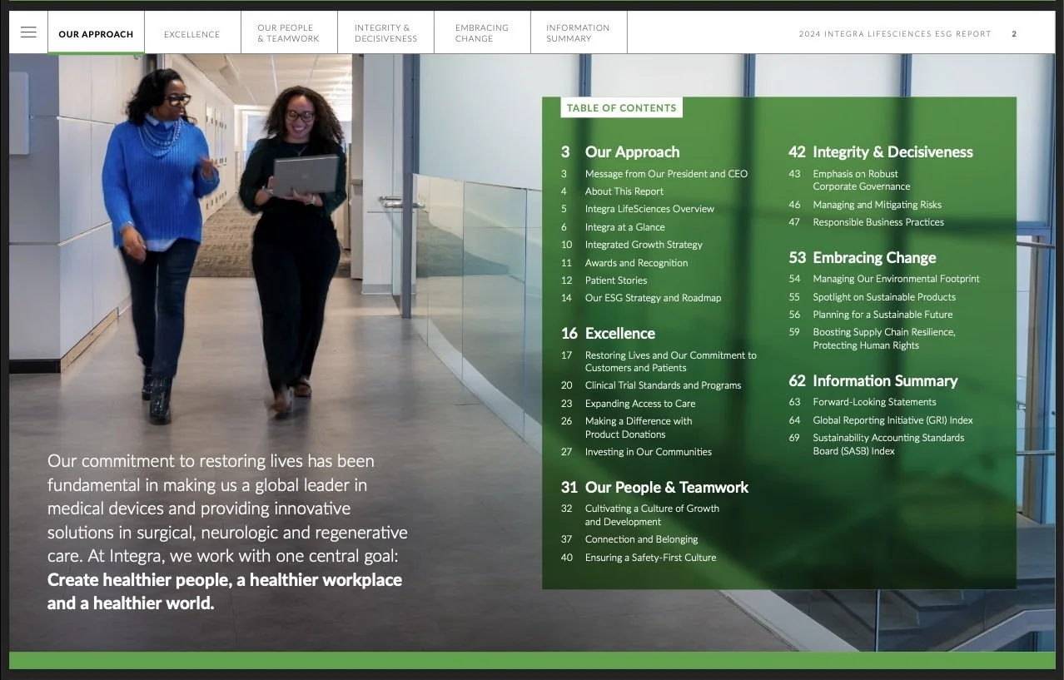Go to Clinical Trial Standards and Programs

coord(651,385)
